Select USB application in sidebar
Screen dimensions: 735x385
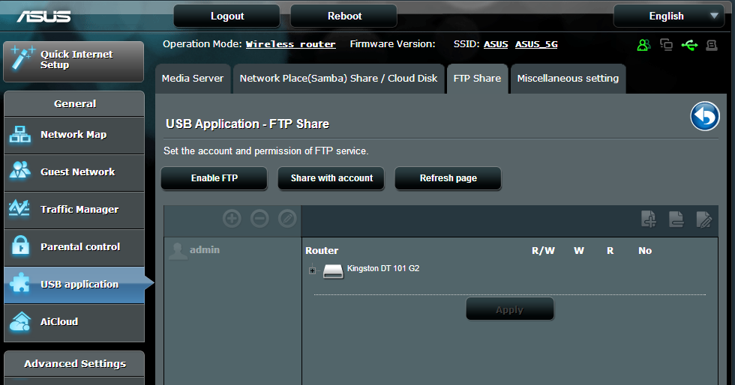pos(74,285)
